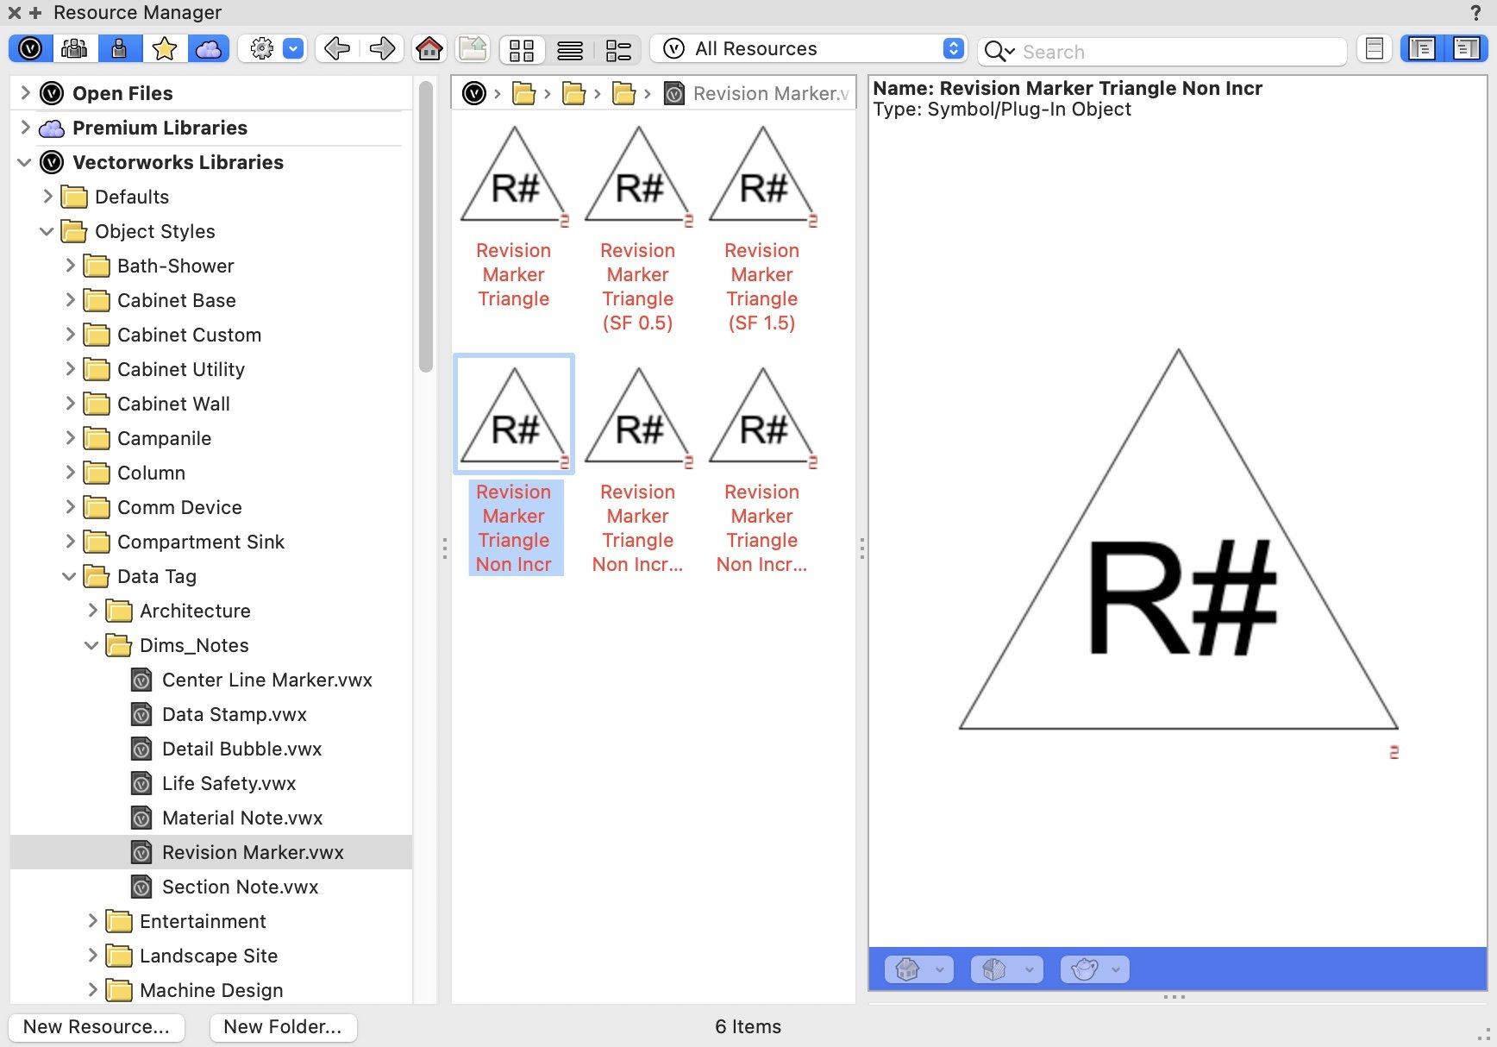1497x1047 pixels.
Task: Click the User Libraries filter icon
Action: [x=120, y=49]
